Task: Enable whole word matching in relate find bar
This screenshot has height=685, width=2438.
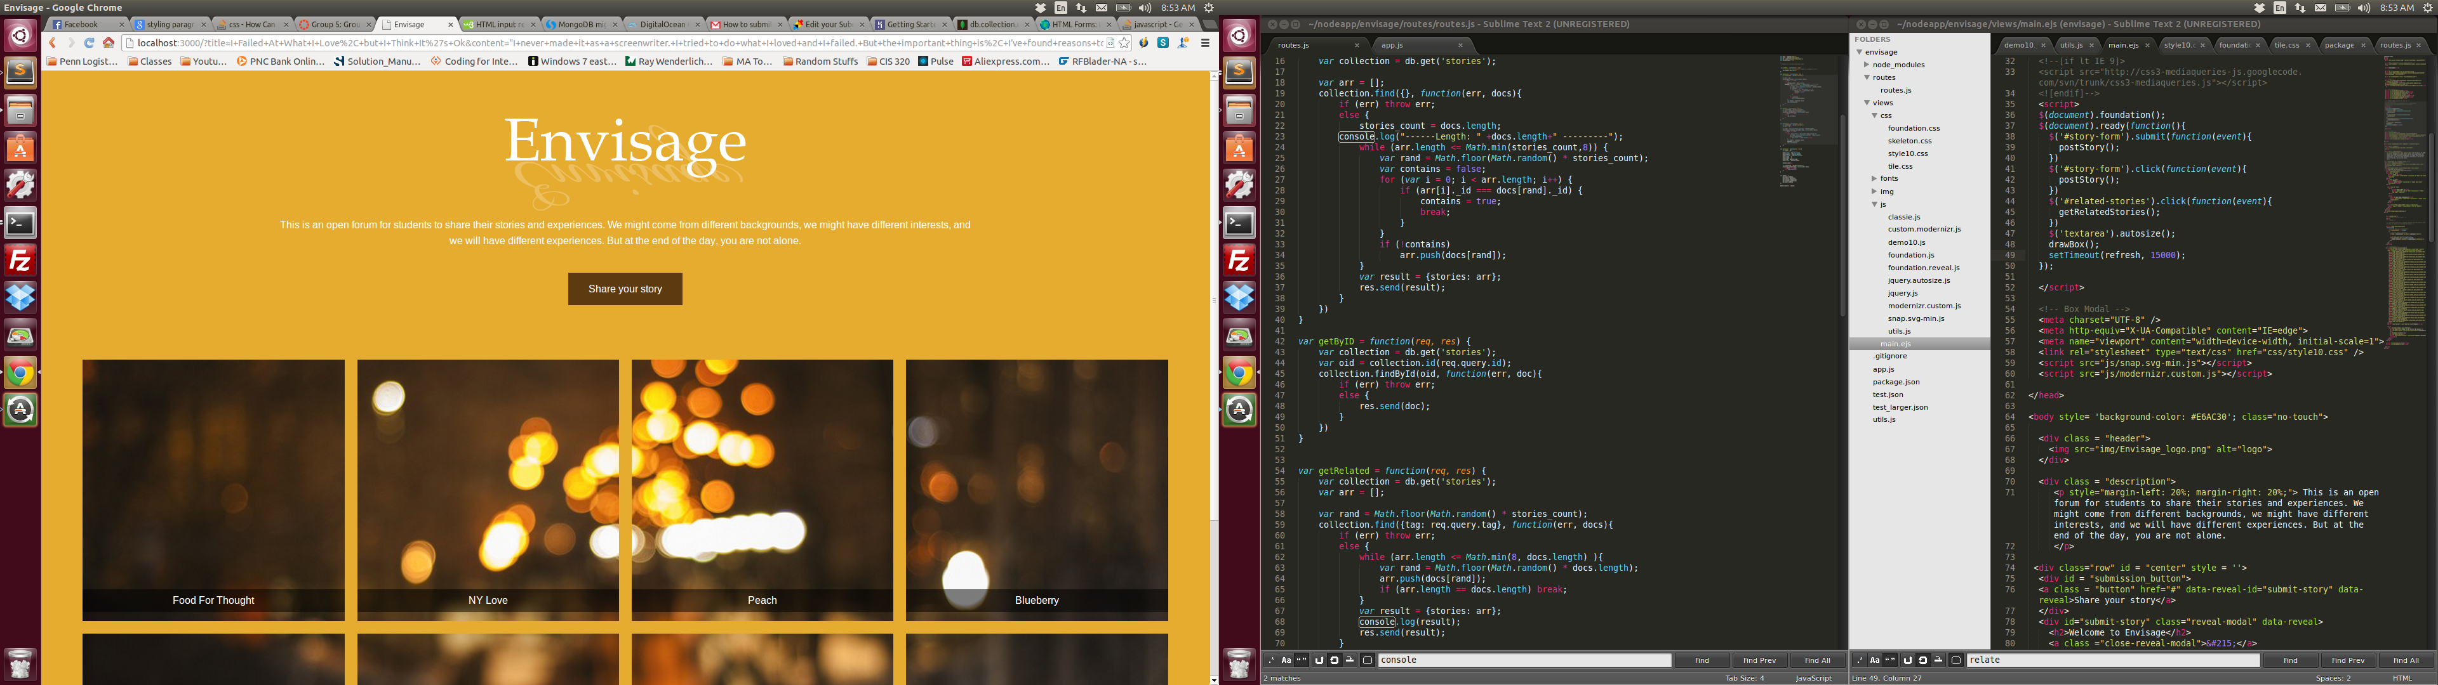Action: click(1890, 660)
